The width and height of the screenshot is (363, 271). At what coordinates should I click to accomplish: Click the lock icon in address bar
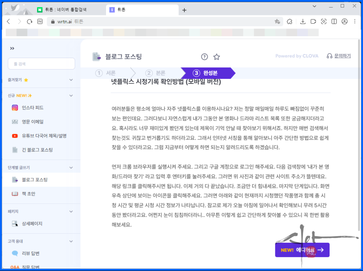pyautogui.click(x=53, y=22)
